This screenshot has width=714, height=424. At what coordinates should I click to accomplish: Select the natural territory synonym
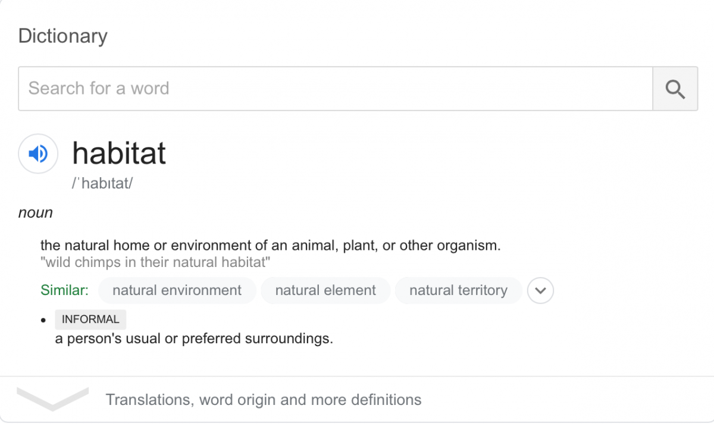pyautogui.click(x=458, y=290)
